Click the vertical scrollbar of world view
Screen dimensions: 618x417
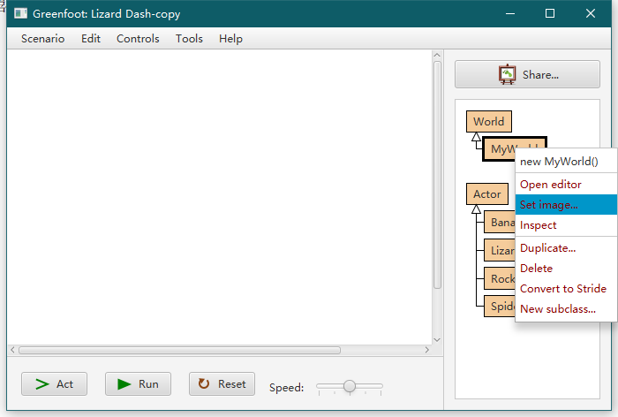(x=437, y=175)
